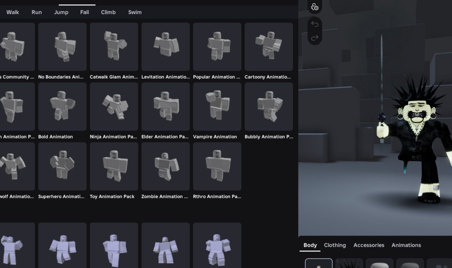452x268 pixels.
Task: Select the spiky black hair item thumbnail
Action: coord(349,263)
